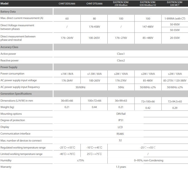Screen dimensions: 188x170
Task: Click the 85-275V / 120-380V cell
Action: click(175, 81)
